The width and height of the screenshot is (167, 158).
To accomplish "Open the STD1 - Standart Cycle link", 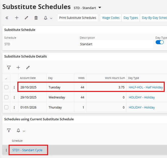I will click(27, 150).
